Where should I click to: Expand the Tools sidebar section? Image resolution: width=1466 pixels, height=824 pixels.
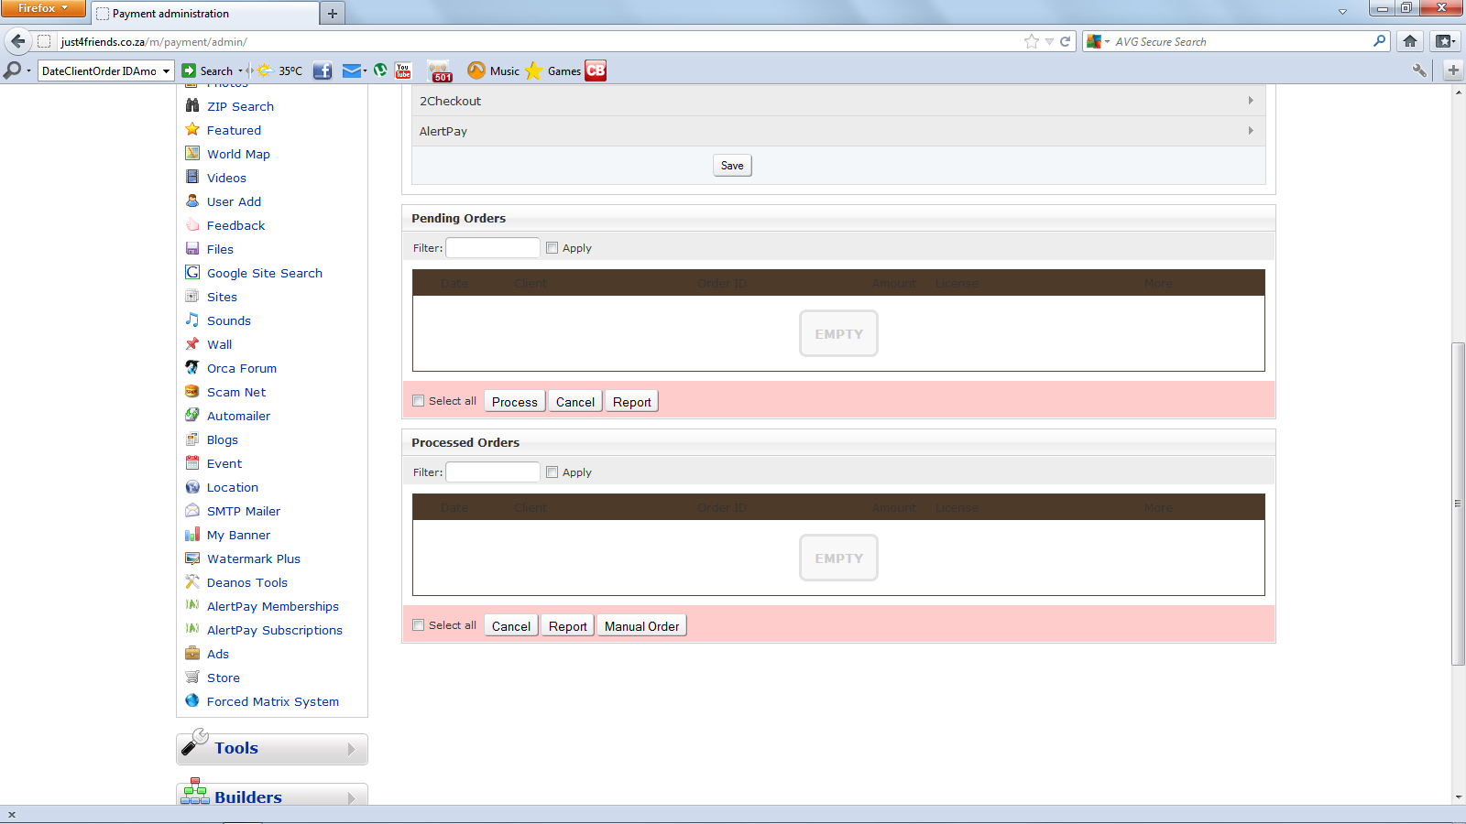271,749
